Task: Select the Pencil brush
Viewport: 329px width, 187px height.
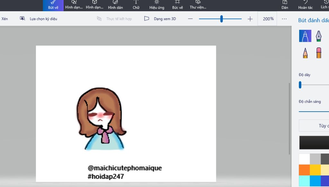Action: point(305,53)
